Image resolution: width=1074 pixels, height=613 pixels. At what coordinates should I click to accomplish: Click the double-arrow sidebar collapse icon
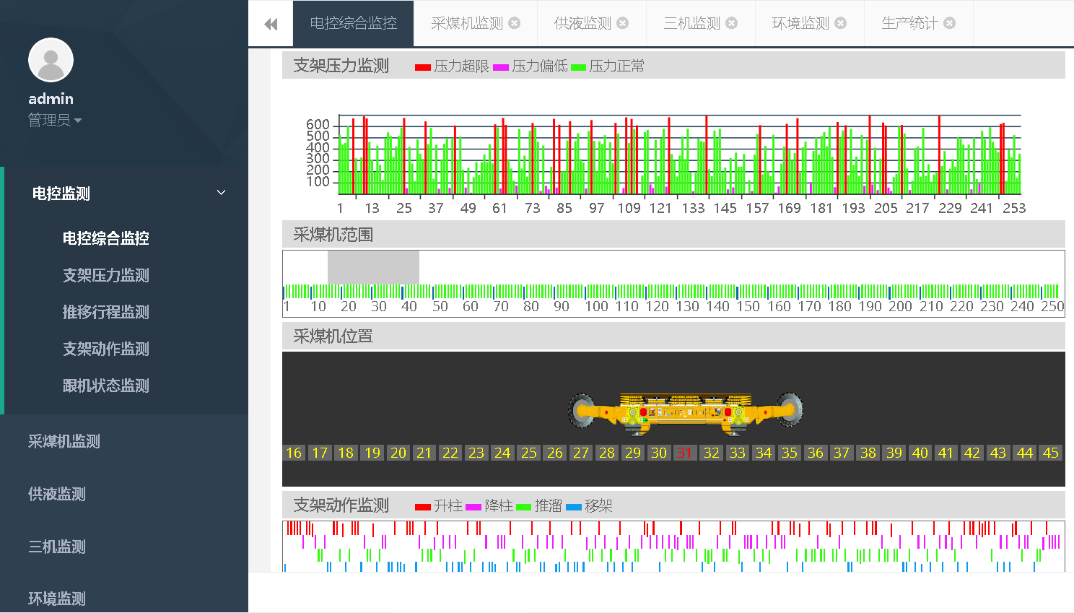pyautogui.click(x=271, y=25)
